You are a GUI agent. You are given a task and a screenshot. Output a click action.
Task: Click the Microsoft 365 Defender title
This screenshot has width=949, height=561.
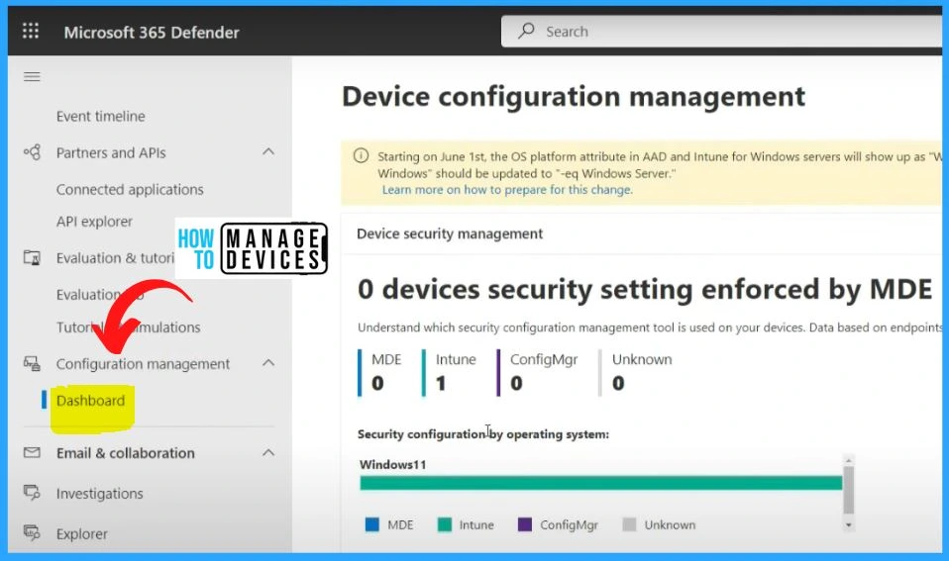click(152, 32)
